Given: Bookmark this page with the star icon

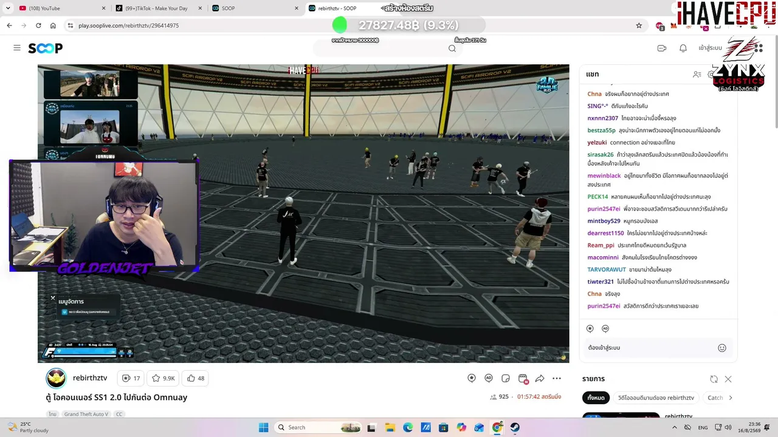Looking at the screenshot, I should [639, 25].
